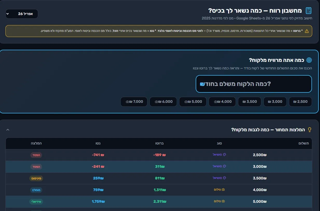The width and height of the screenshot is (320, 211).
Task: Click the מומלץ badge in the 4,000₪ row
Action: click(36, 190)
